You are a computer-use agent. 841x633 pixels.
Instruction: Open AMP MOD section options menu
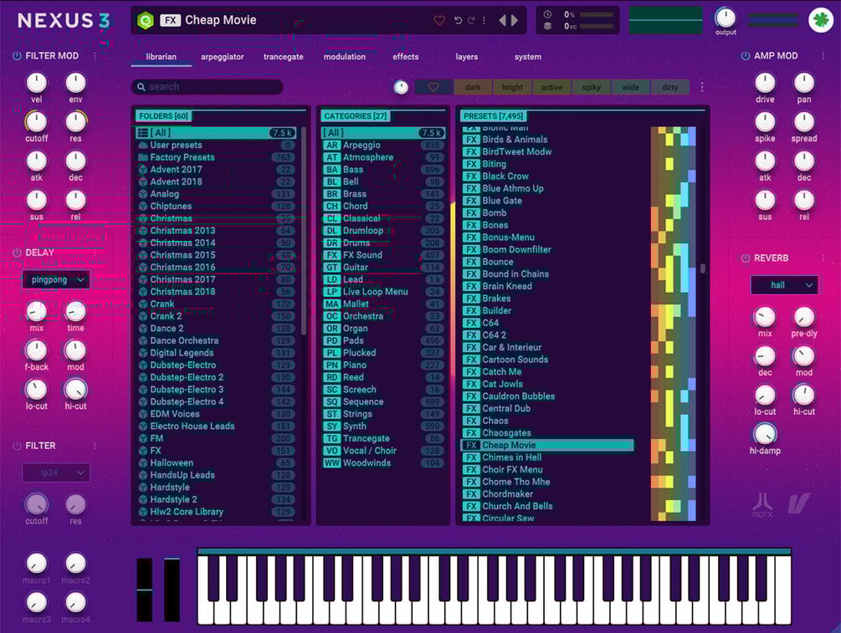(x=823, y=56)
